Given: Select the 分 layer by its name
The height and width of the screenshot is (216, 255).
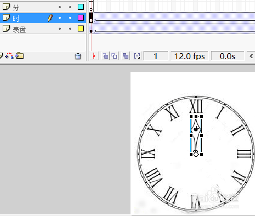Looking at the screenshot, I should coord(16,8).
